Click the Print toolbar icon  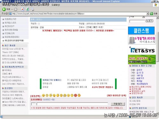coord(32,9)
